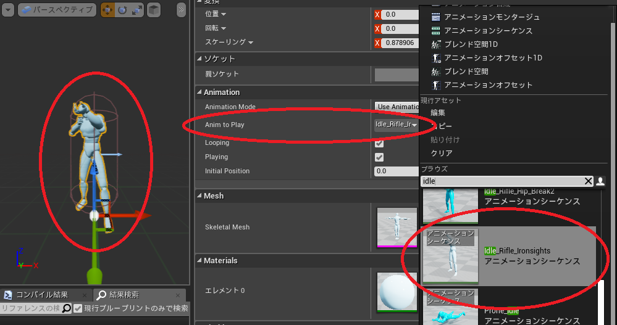Select コピー in the asset menu
The height and width of the screenshot is (325, 617).
(x=442, y=126)
